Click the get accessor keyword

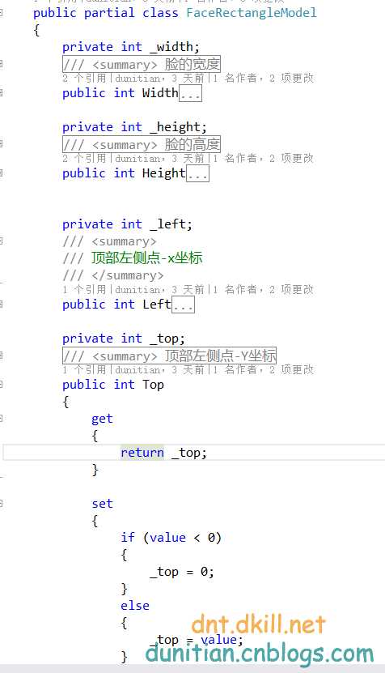click(x=102, y=419)
